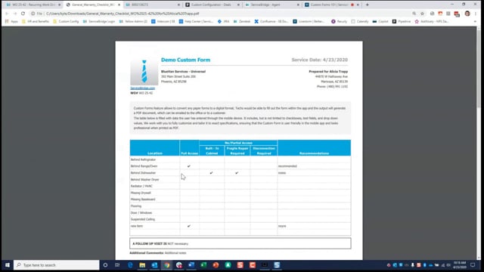Viewport: 484px width, 272px height.
Task: Click the ServiceBridge.com link under the logo
Action: [143, 88]
